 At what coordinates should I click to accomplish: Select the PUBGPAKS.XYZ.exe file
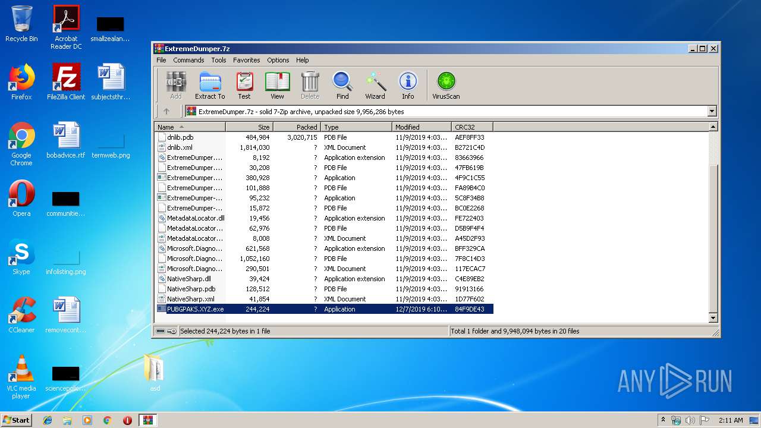(324, 309)
